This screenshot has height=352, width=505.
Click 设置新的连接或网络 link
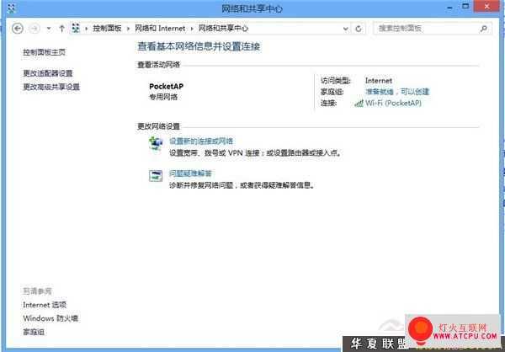point(201,141)
